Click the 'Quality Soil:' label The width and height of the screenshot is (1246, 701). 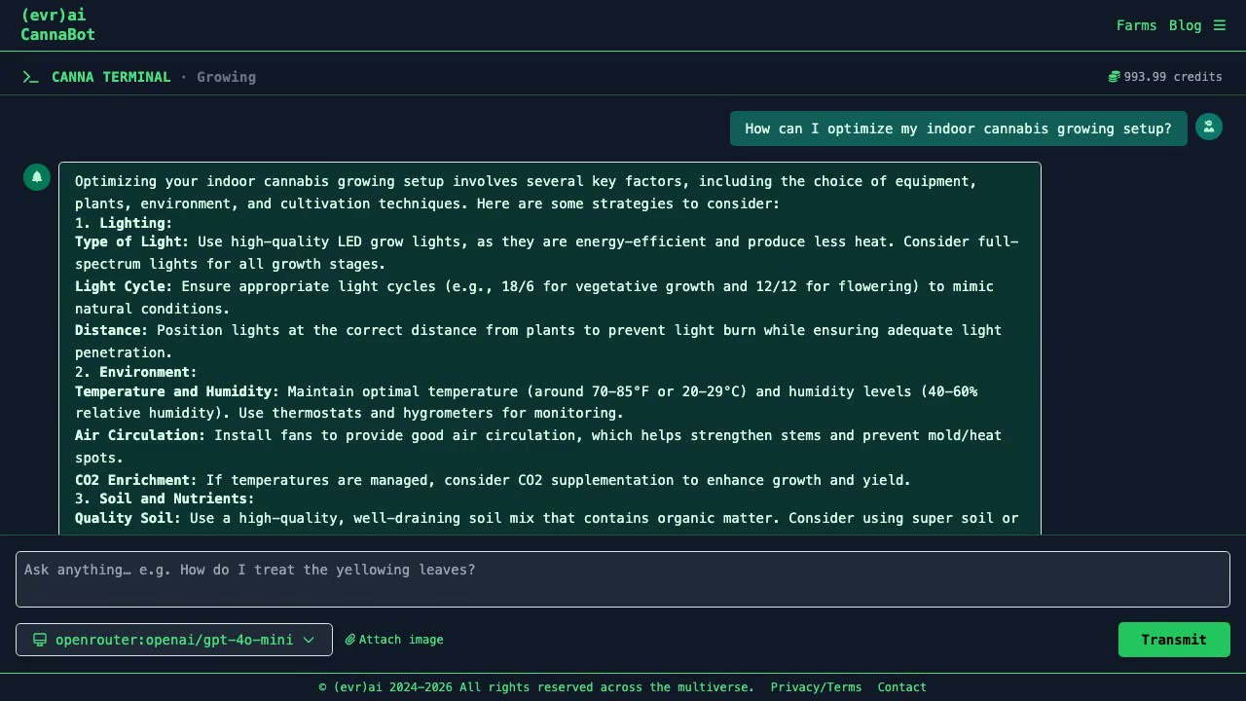point(128,518)
